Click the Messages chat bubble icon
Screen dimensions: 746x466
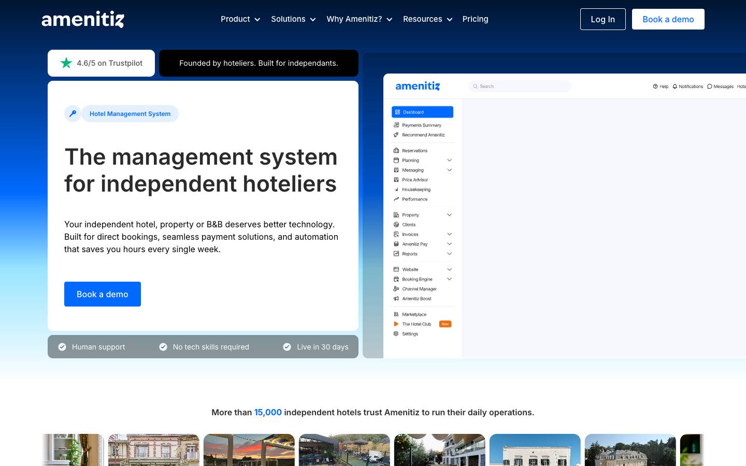pos(710,86)
